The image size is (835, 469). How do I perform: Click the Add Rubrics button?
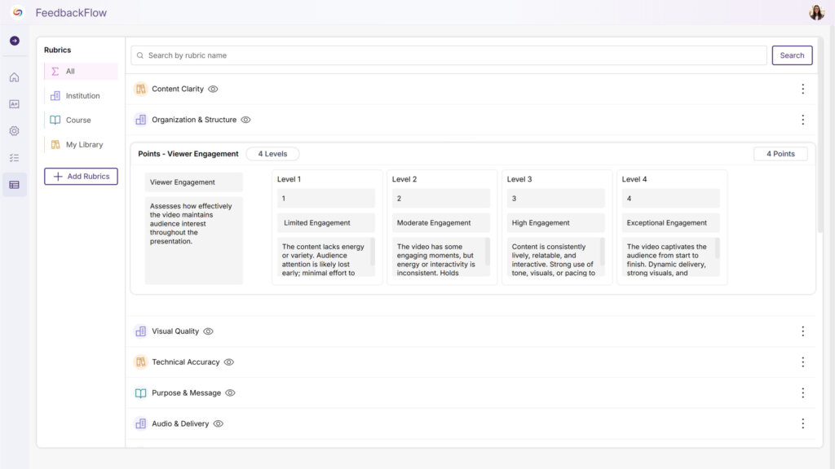click(81, 176)
